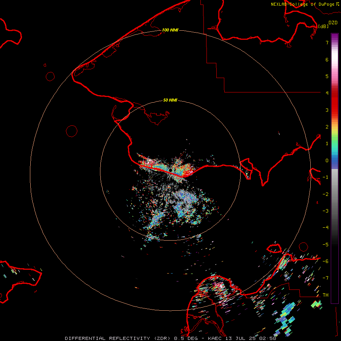
Task: Click the 2 value on the dB scale
Action: pos(327,127)
